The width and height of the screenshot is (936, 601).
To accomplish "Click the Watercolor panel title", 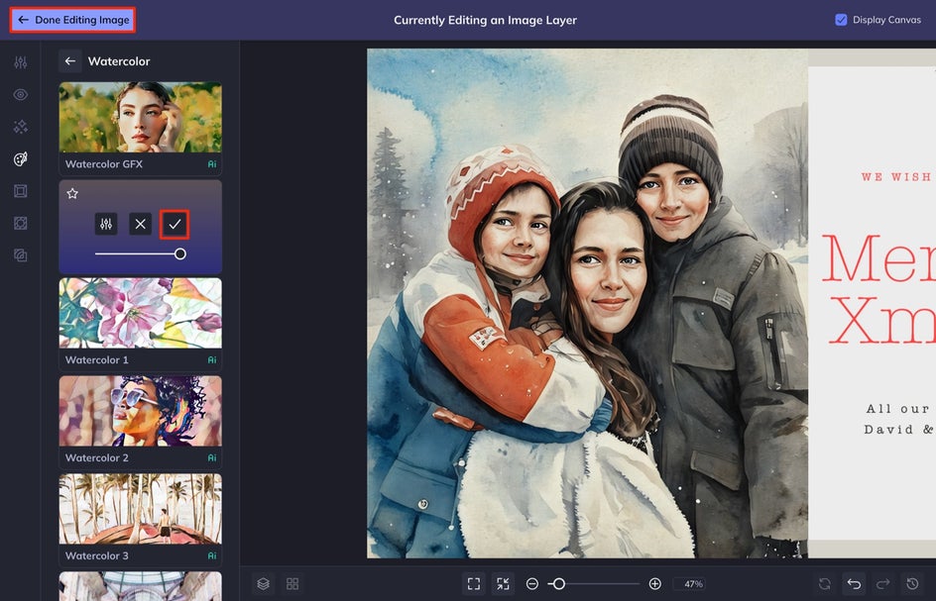I will click(x=119, y=60).
